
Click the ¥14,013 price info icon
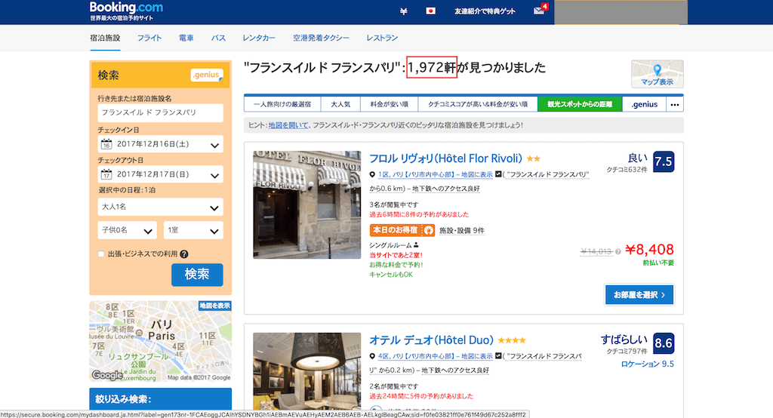coord(617,252)
